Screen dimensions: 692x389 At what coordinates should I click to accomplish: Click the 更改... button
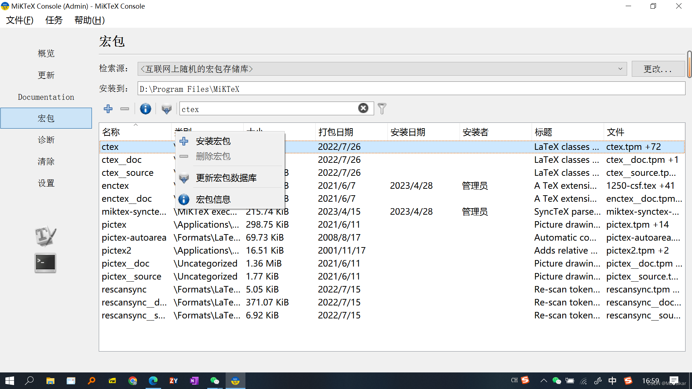point(658,68)
